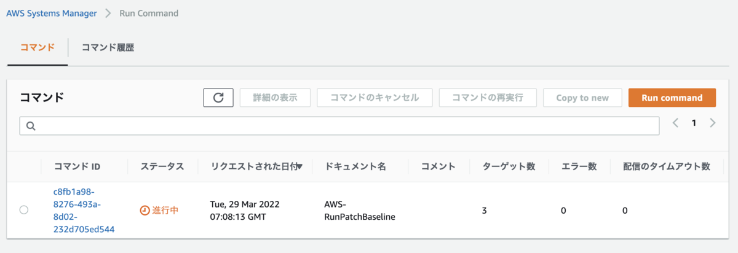This screenshot has height=253, width=738.
Task: Click the ターゲット数 column header
Action: 509,166
